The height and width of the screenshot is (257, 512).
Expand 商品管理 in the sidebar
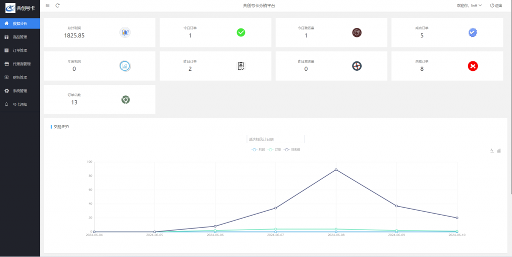coord(20,37)
